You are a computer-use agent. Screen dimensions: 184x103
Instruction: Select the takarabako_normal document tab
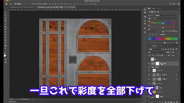(56, 7)
